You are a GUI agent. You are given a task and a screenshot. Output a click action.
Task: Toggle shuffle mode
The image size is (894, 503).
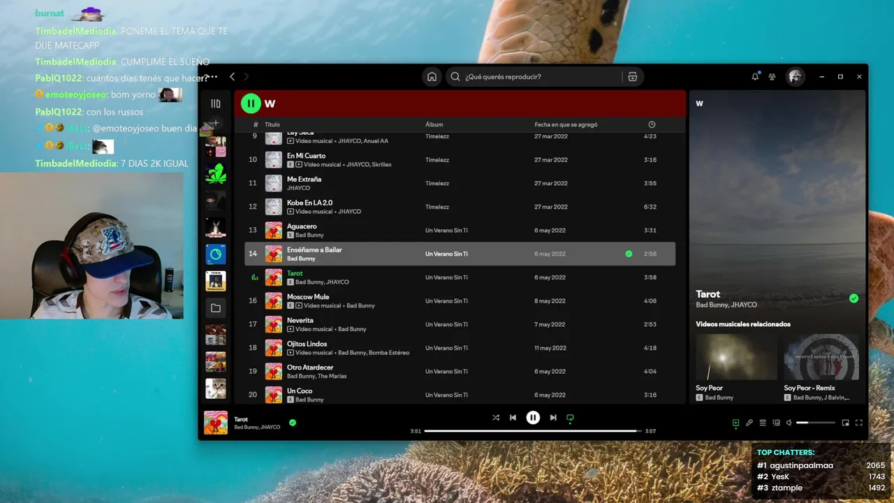[496, 418]
